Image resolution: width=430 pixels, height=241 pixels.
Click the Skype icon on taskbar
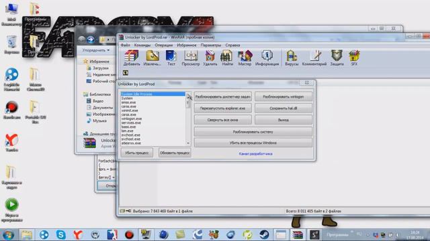click(60, 235)
